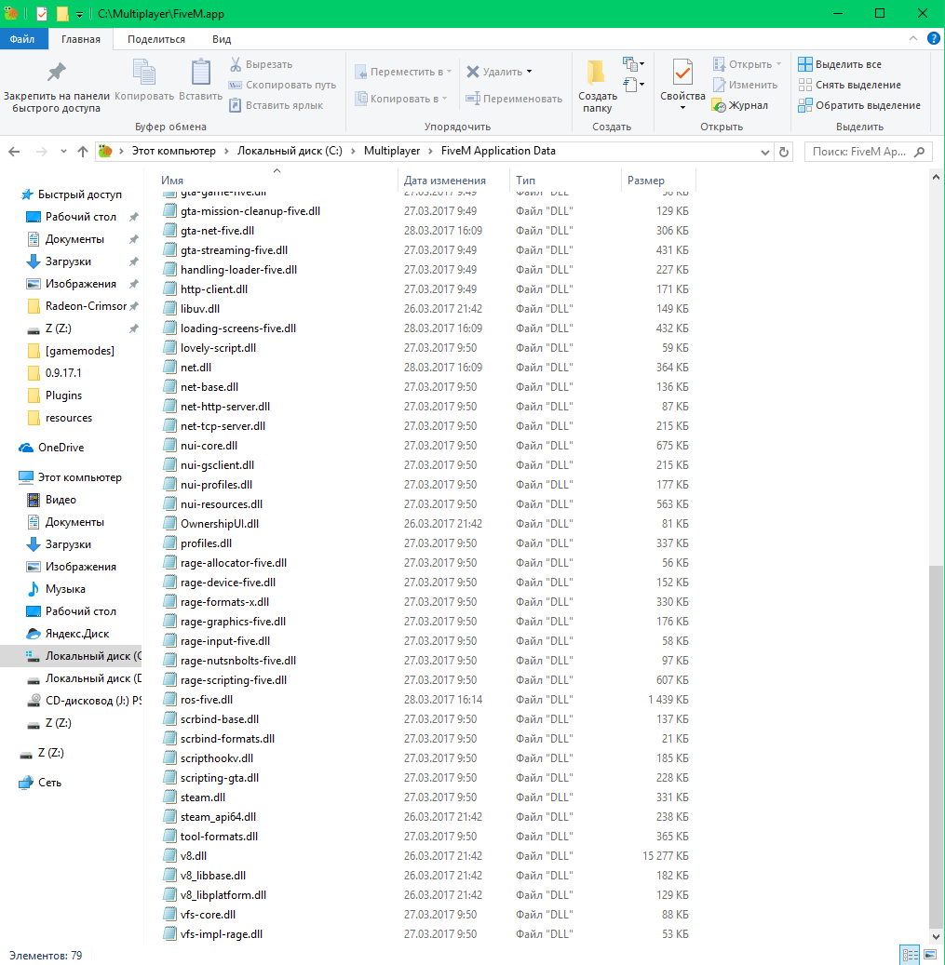Open Сеть in navigation pane
945x965 pixels.
coord(40,783)
